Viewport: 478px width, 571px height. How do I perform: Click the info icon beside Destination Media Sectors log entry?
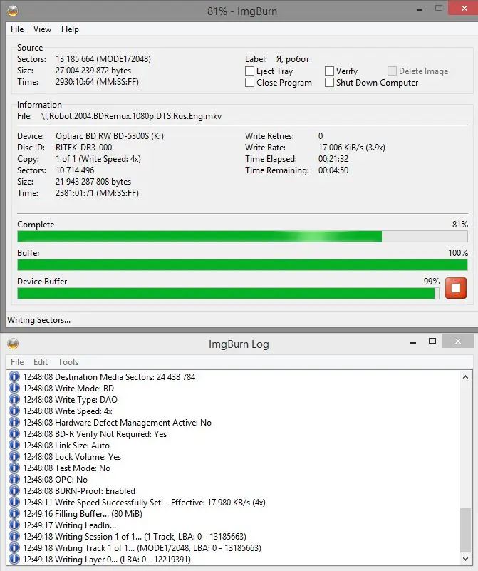point(14,376)
